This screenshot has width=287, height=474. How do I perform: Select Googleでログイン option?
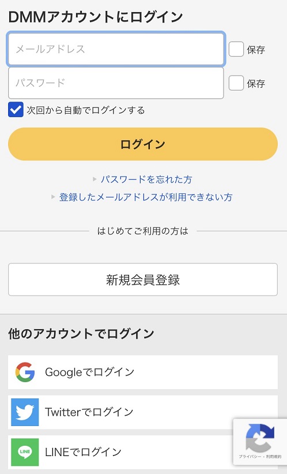point(143,372)
